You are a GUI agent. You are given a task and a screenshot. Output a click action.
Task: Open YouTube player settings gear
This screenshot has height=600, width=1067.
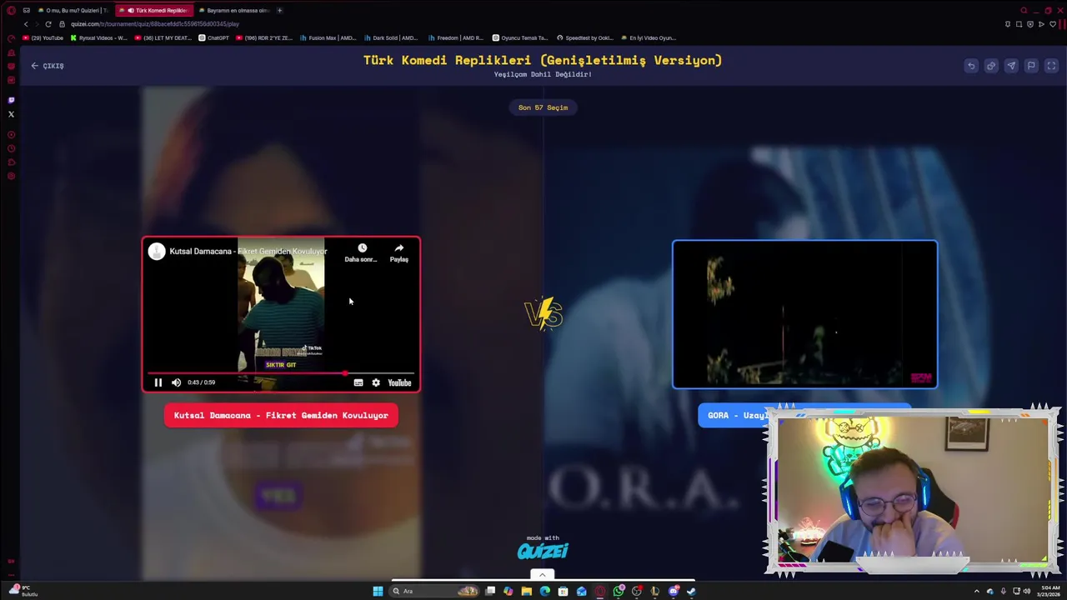pyautogui.click(x=376, y=382)
